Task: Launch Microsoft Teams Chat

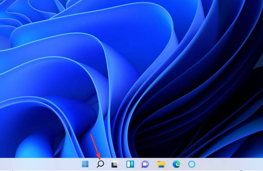Action: point(145,164)
